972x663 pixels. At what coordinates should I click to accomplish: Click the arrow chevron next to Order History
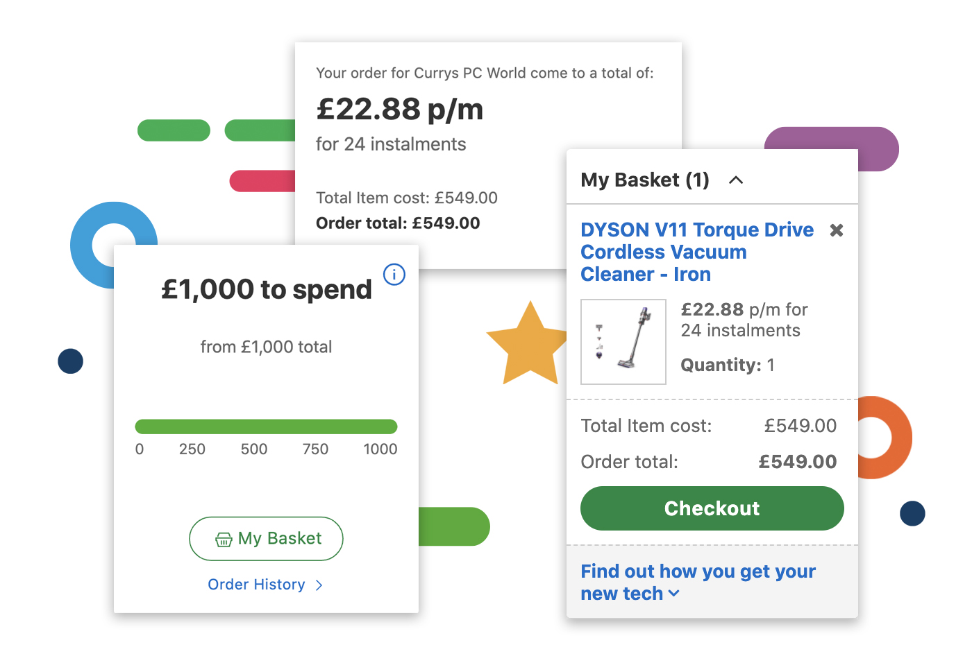tap(319, 585)
